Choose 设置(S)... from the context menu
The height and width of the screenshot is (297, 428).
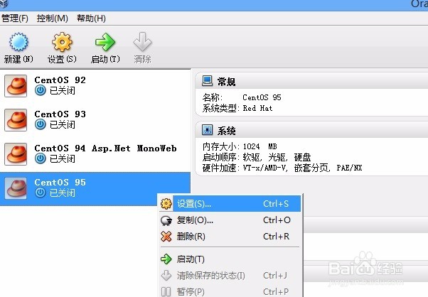click(230, 204)
